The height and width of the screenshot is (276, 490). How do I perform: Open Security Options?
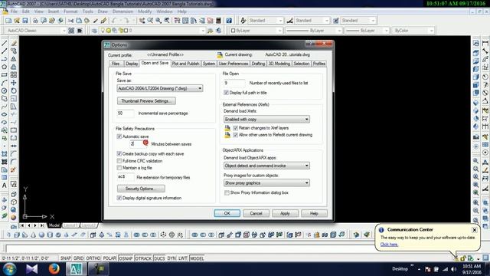[141, 189]
